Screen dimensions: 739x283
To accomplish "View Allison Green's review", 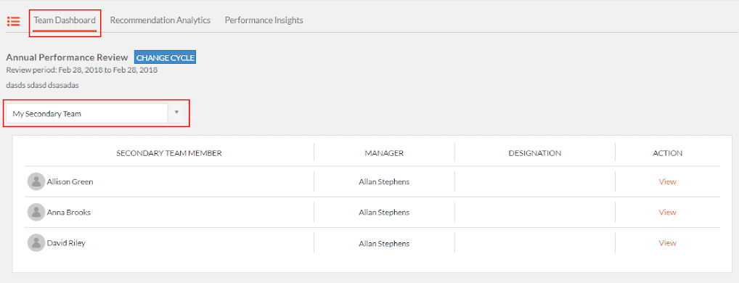I will tap(667, 181).
